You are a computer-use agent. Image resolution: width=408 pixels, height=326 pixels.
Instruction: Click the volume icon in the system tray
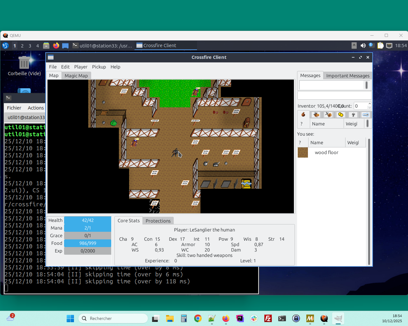click(363, 46)
